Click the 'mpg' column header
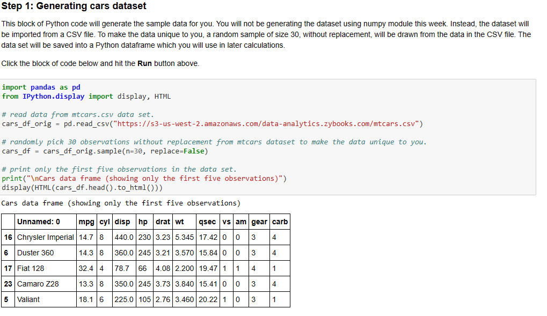The width and height of the screenshot is (547, 316). tap(86, 222)
